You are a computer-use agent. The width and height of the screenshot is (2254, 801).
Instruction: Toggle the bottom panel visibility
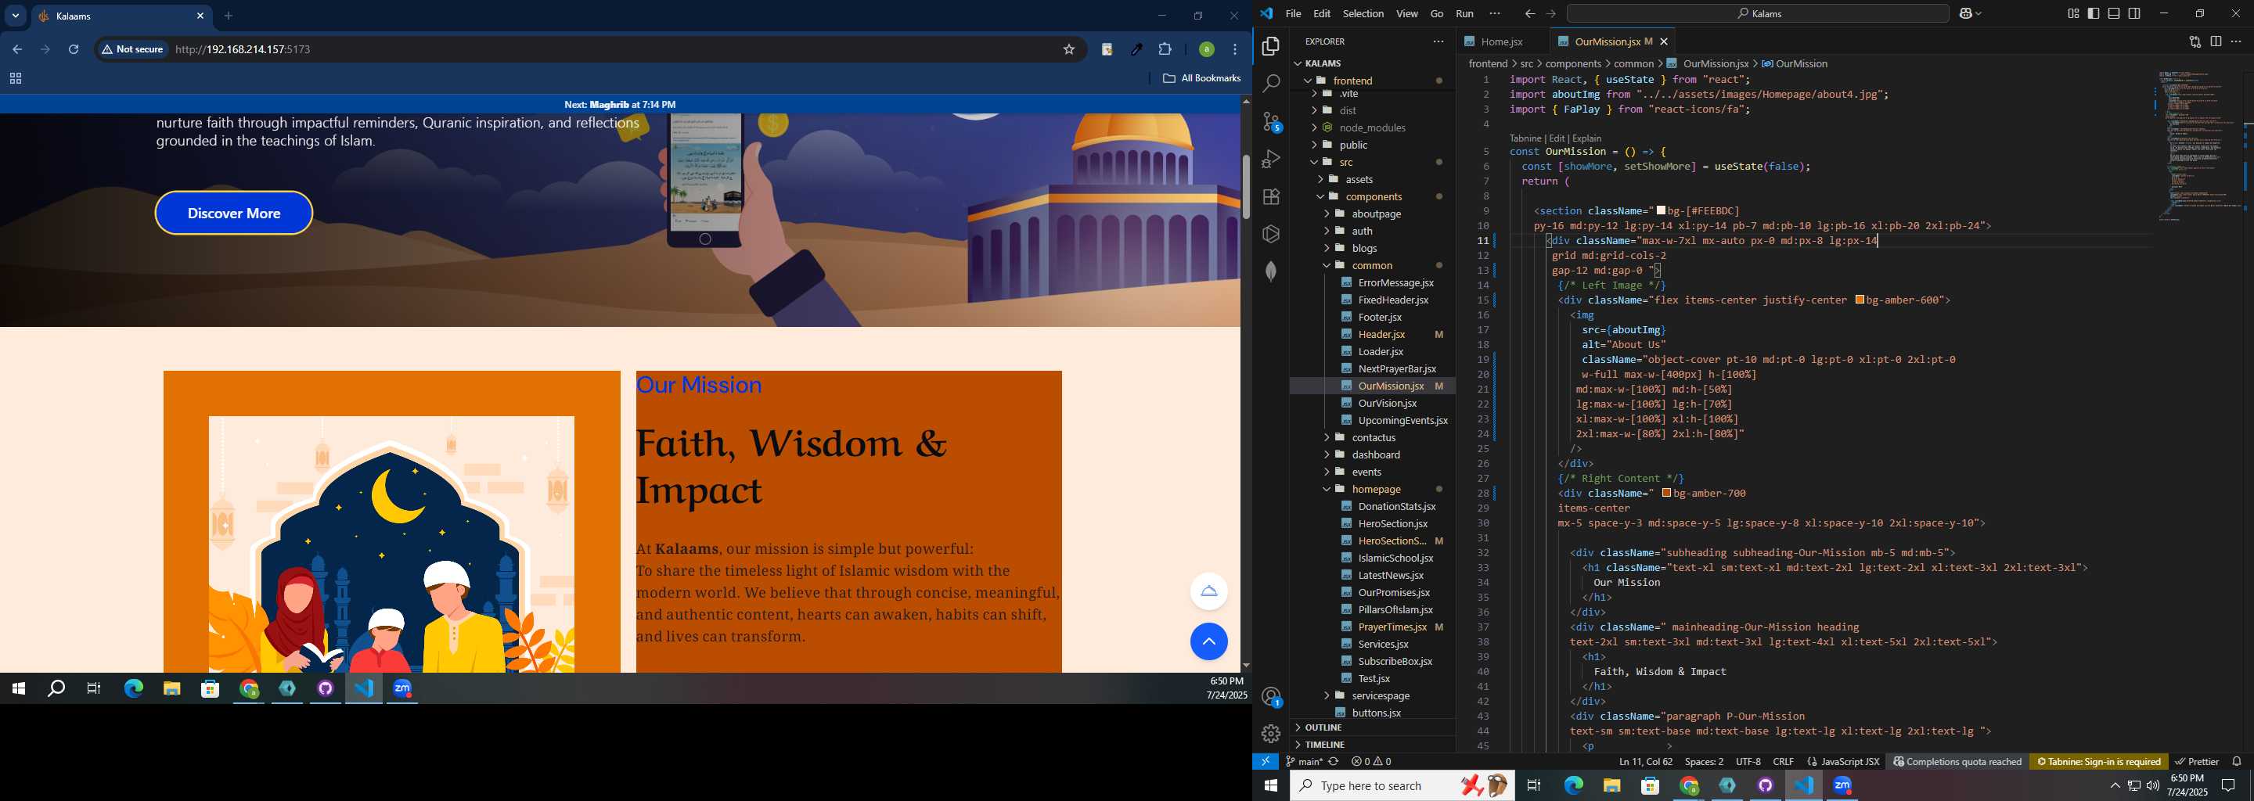2113,14
